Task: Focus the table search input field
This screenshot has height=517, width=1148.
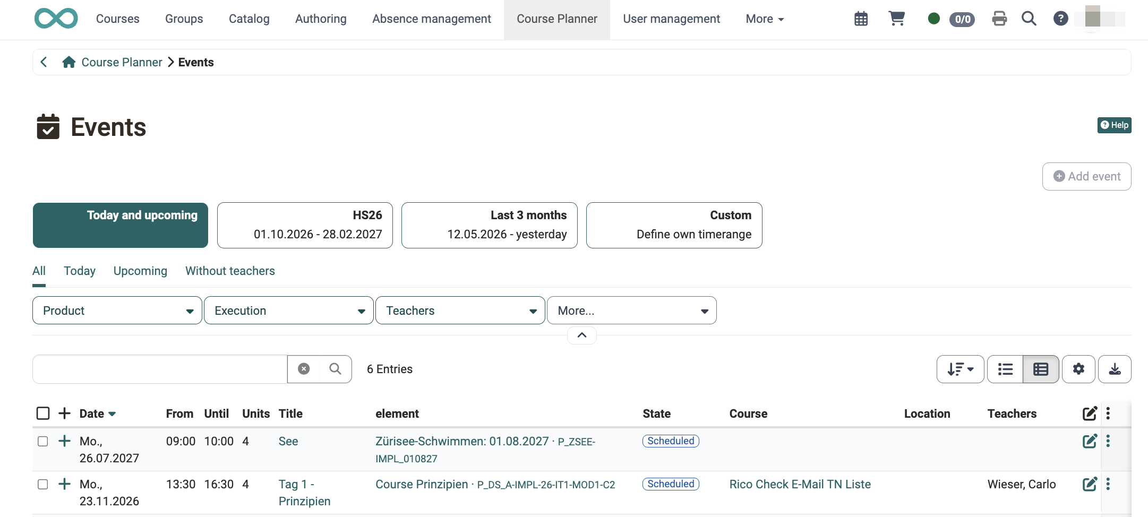Action: 160,369
